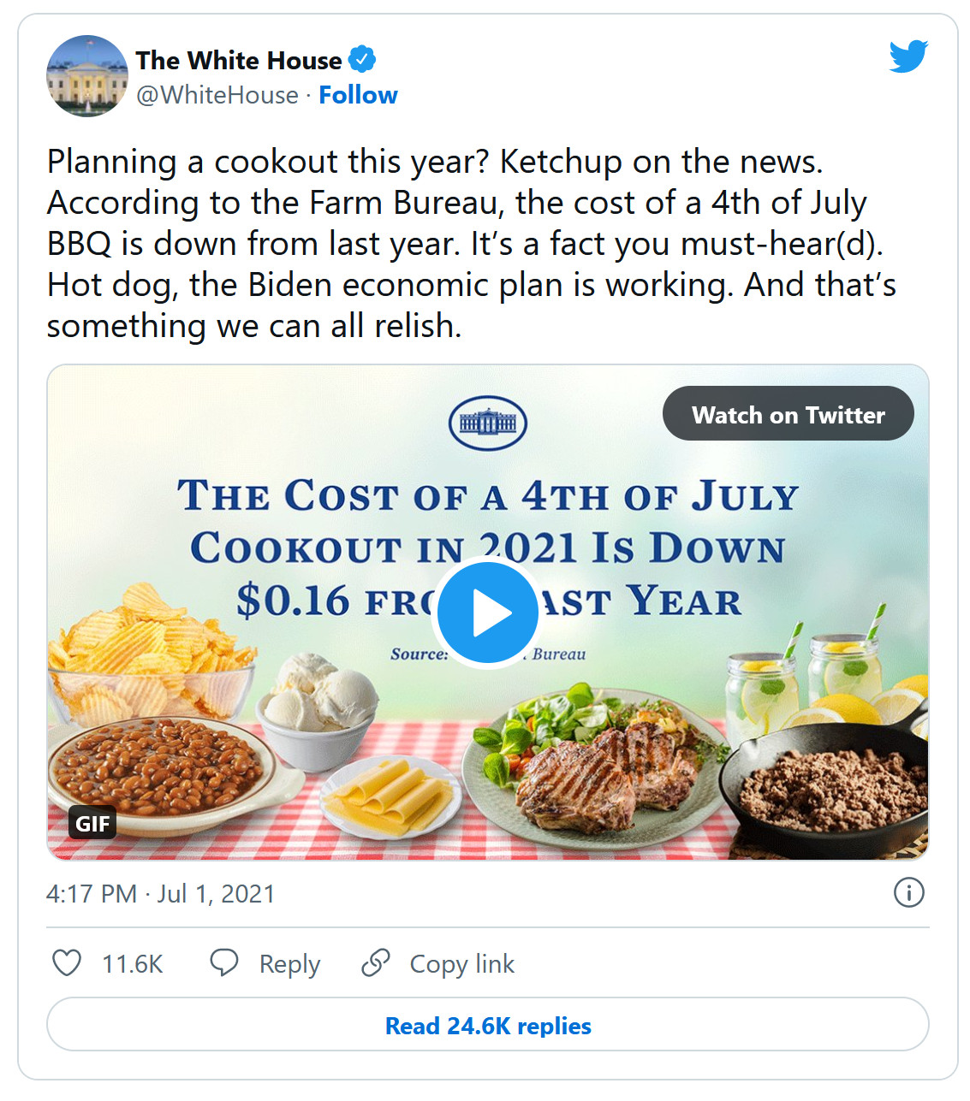Click the White House profile avatar
This screenshot has height=1101, width=970.
87,76
